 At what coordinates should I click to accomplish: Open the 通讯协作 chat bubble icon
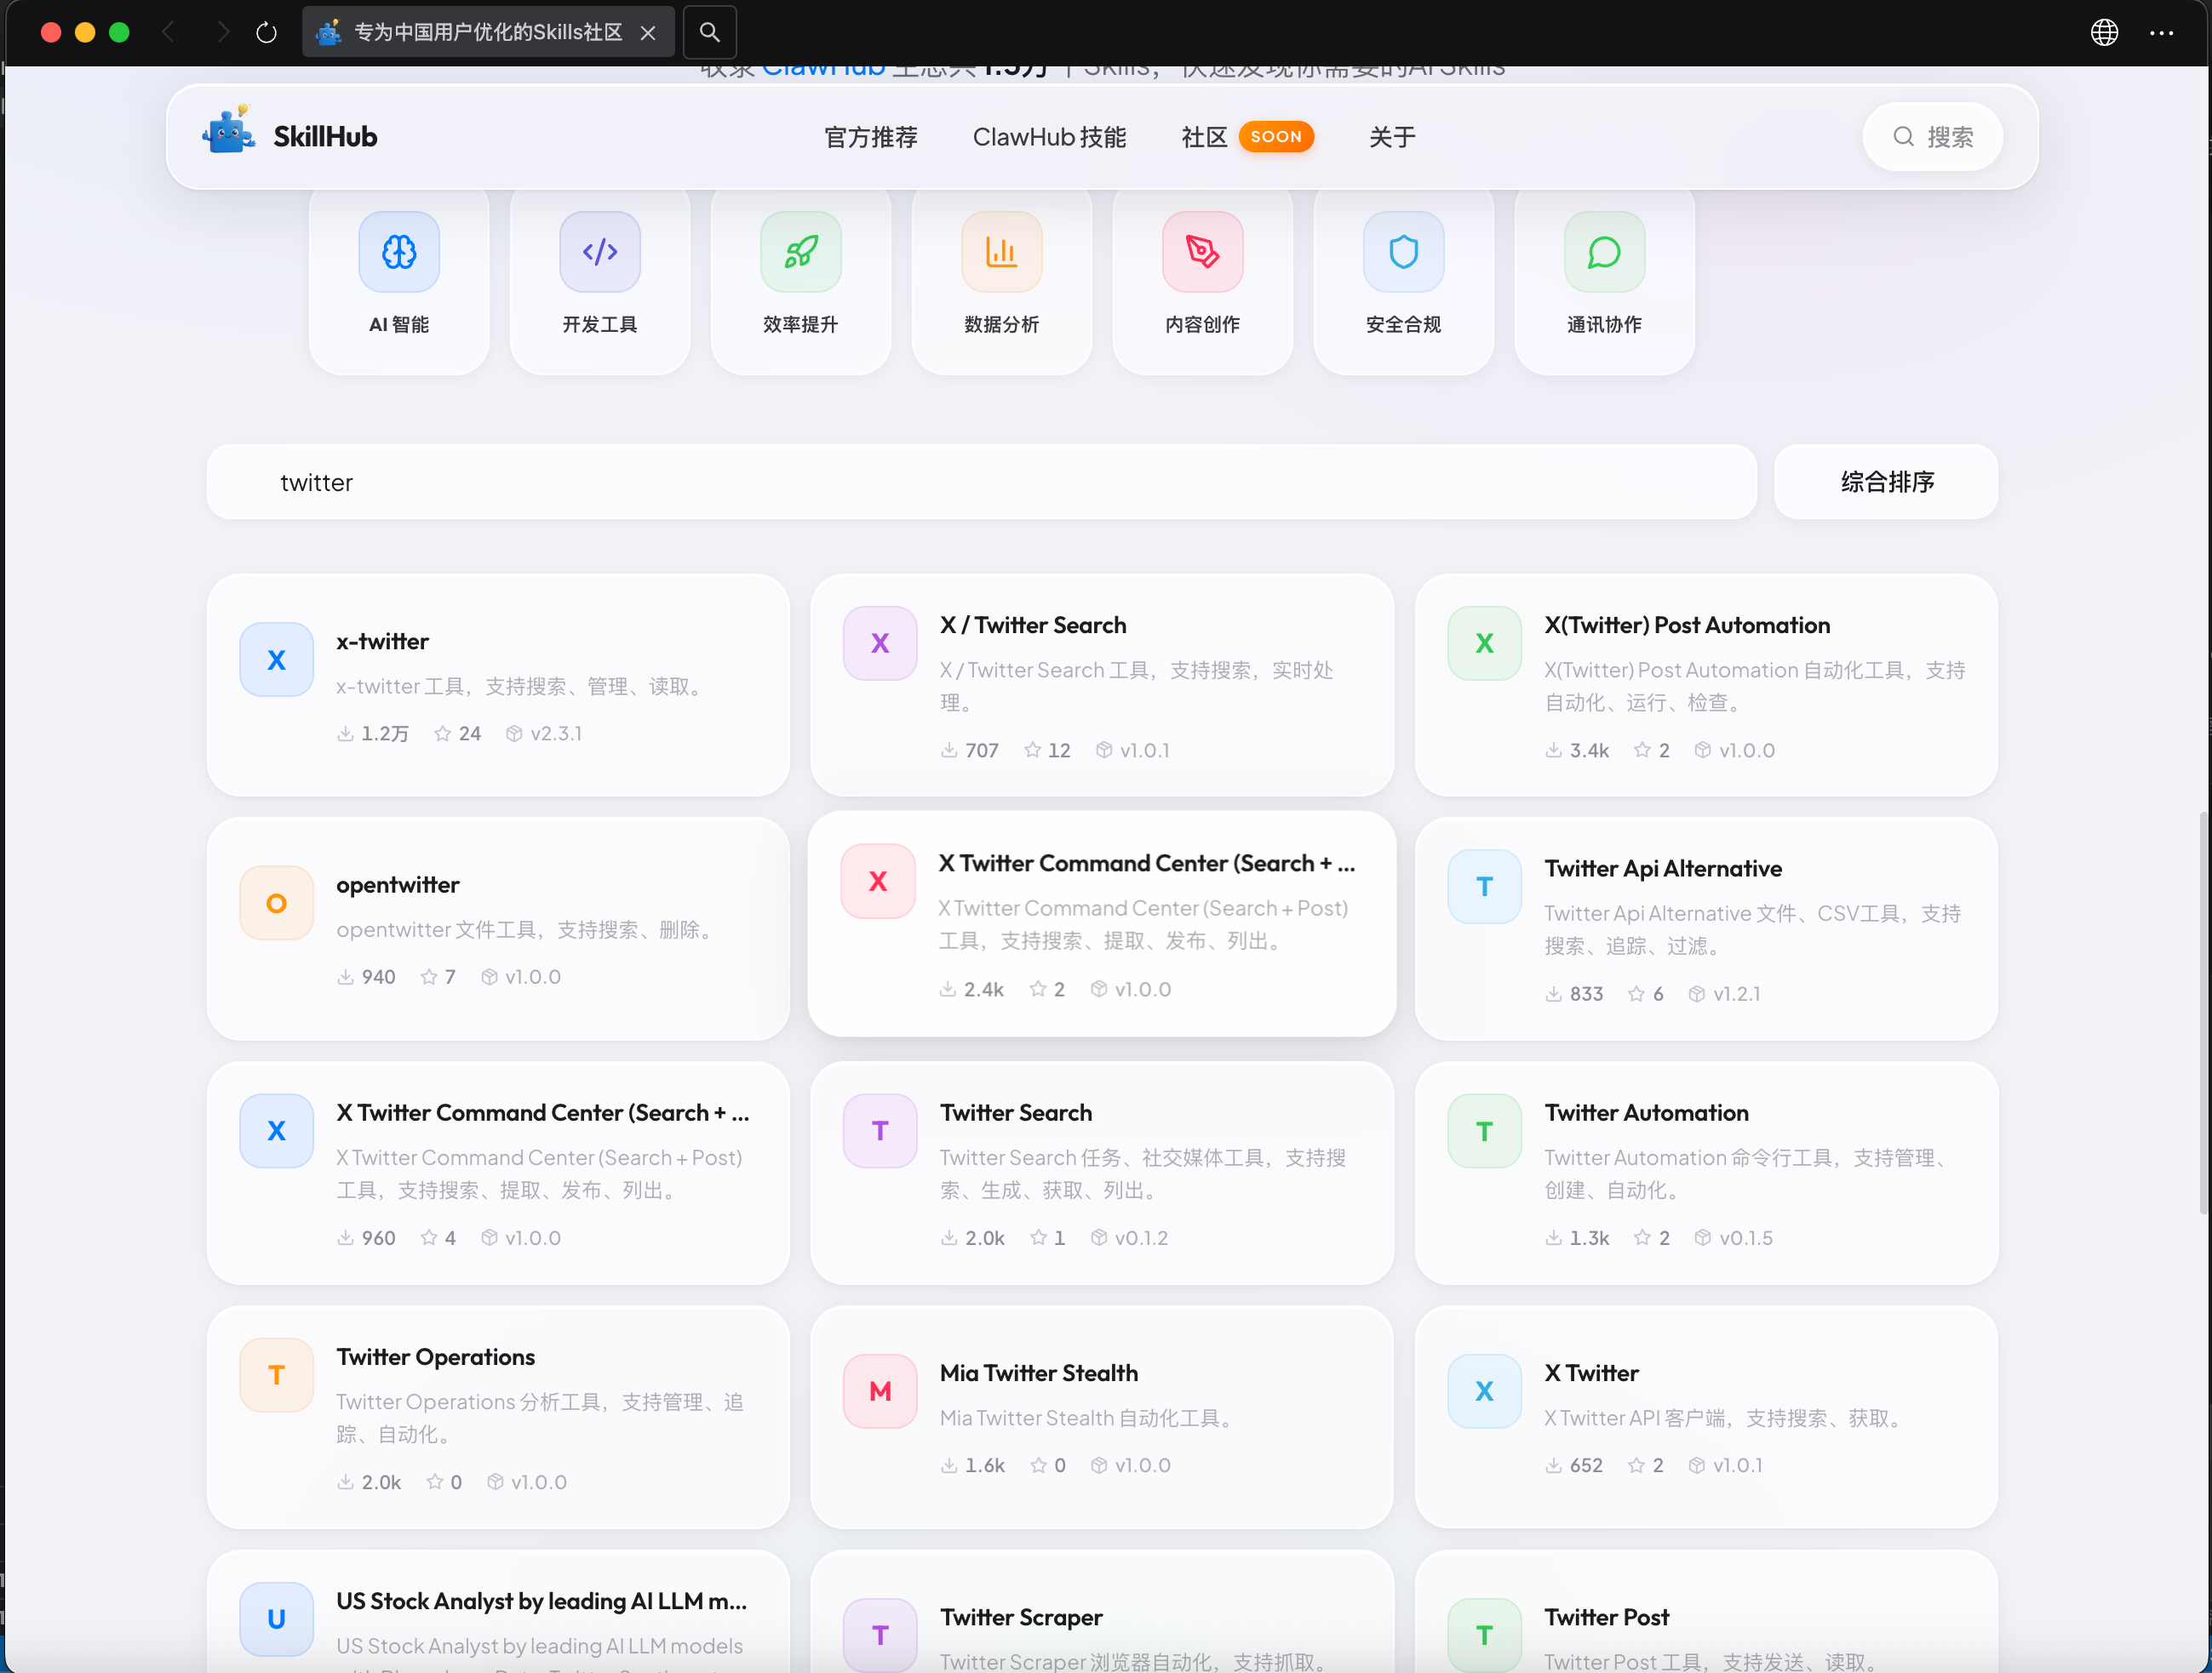pos(1604,252)
